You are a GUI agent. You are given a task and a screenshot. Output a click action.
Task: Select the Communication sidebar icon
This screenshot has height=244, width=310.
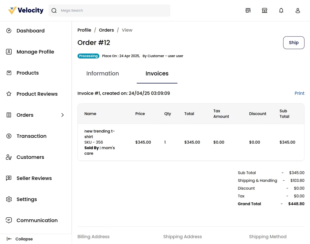pos(9,220)
